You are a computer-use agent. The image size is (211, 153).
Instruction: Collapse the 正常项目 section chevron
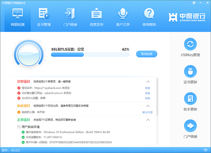(148, 120)
